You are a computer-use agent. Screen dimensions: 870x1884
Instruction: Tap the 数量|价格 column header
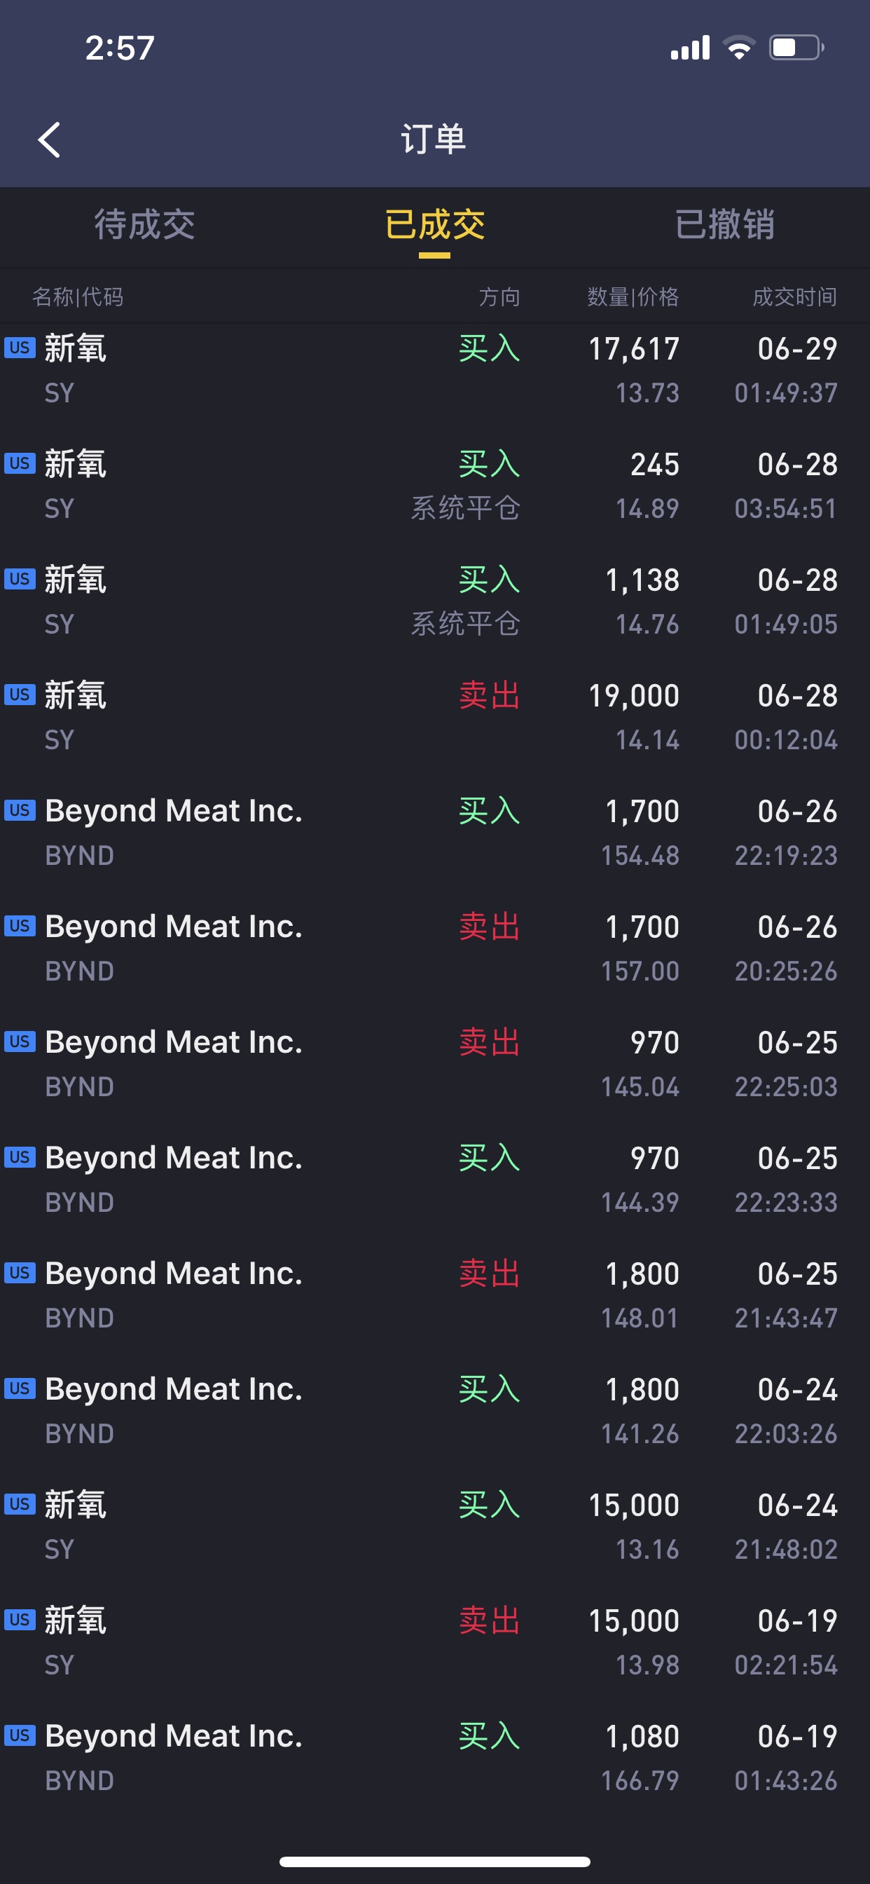coord(633,297)
